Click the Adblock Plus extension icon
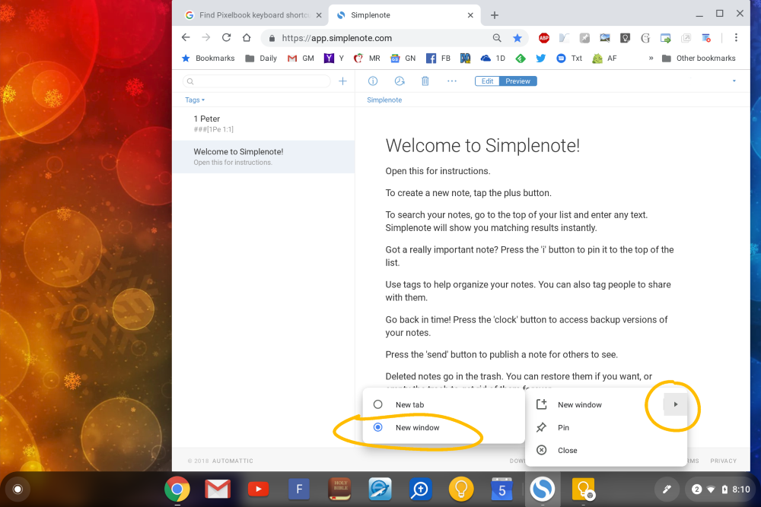 point(543,38)
